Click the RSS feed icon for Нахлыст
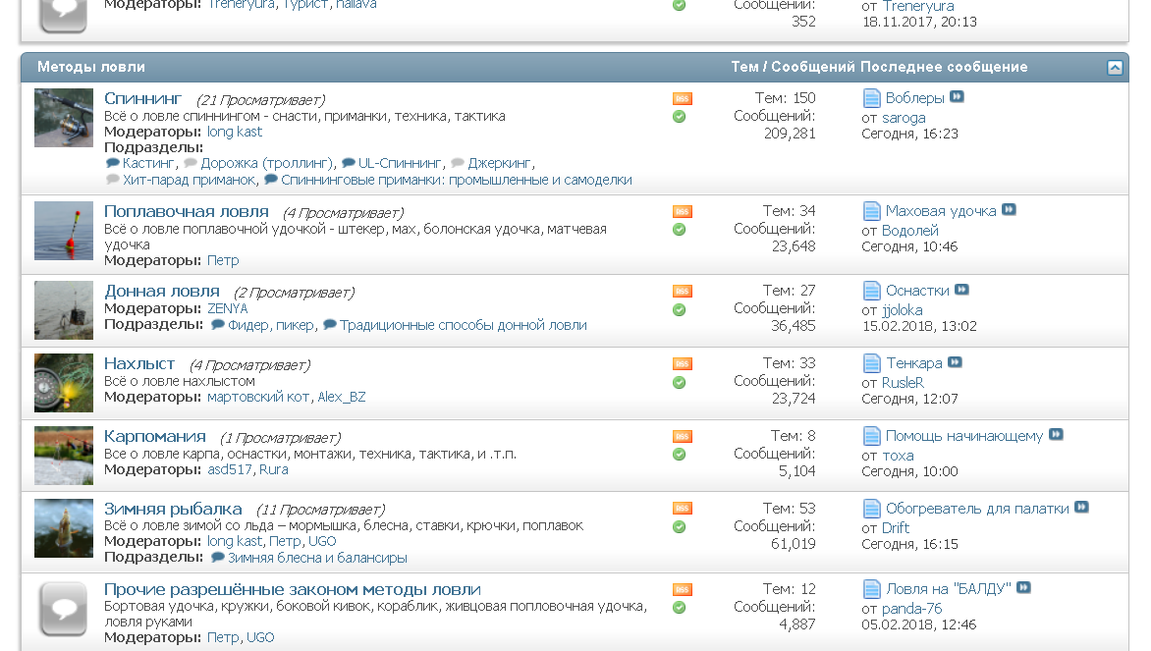This screenshot has height=651, width=1151. pos(682,363)
